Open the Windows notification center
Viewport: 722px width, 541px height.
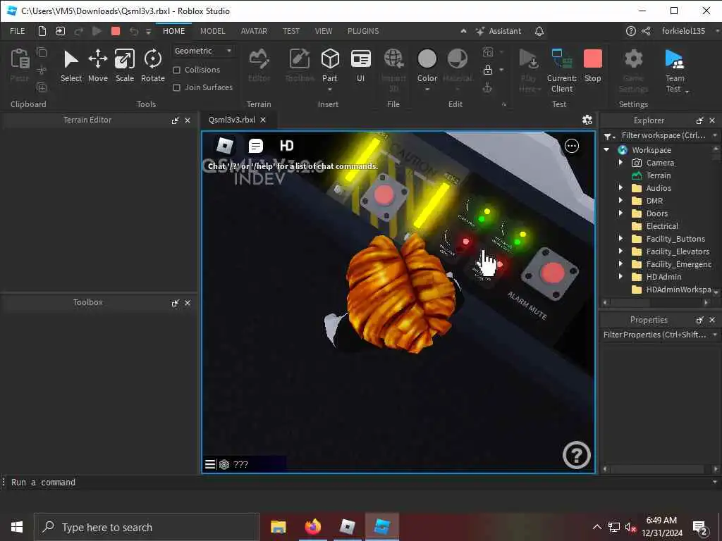699,527
